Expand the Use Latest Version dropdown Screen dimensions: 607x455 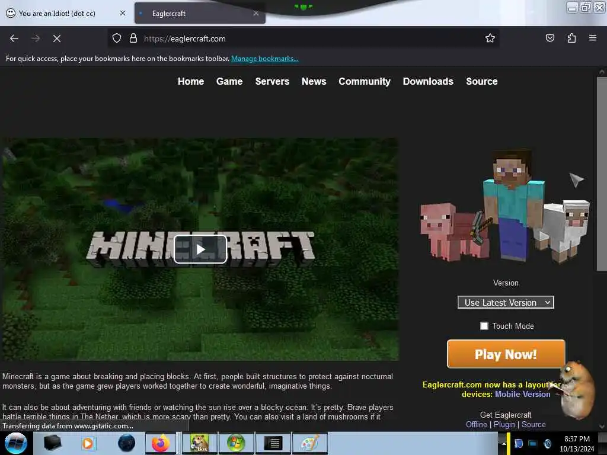point(506,303)
